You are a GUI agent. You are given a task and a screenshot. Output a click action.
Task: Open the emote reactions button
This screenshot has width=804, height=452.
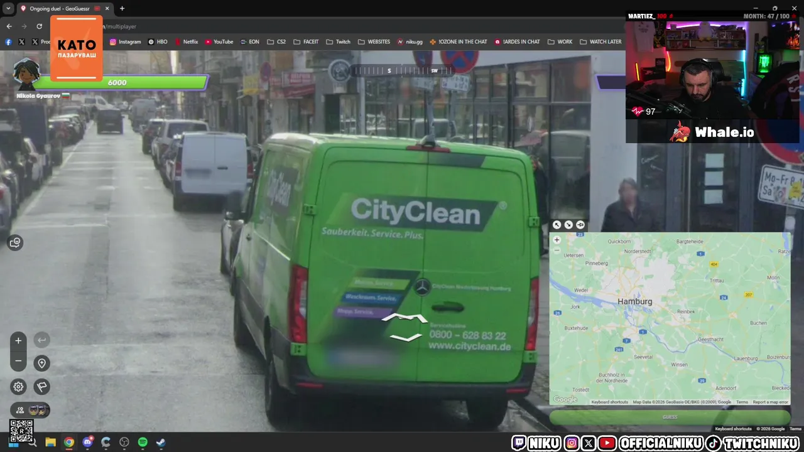click(x=15, y=242)
